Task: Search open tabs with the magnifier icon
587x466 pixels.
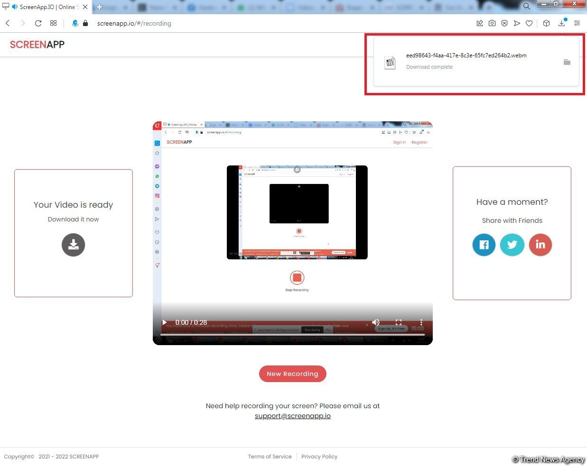Action: click(527, 7)
